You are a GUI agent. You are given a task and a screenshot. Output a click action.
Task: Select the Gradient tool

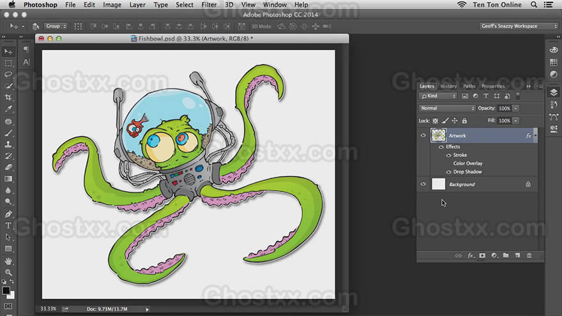pos(8,179)
